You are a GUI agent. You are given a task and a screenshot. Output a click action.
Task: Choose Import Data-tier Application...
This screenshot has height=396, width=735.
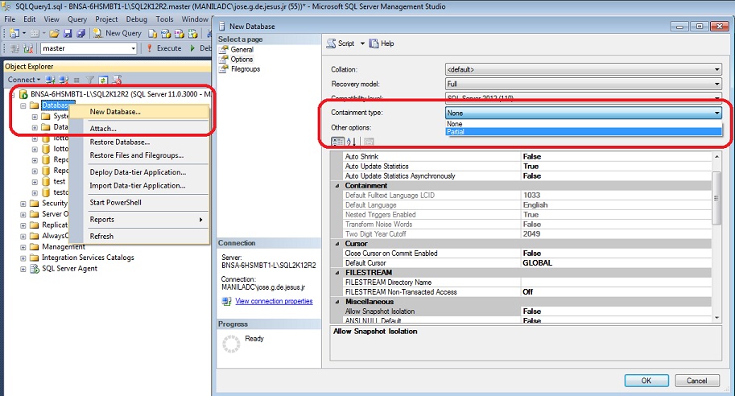point(139,186)
